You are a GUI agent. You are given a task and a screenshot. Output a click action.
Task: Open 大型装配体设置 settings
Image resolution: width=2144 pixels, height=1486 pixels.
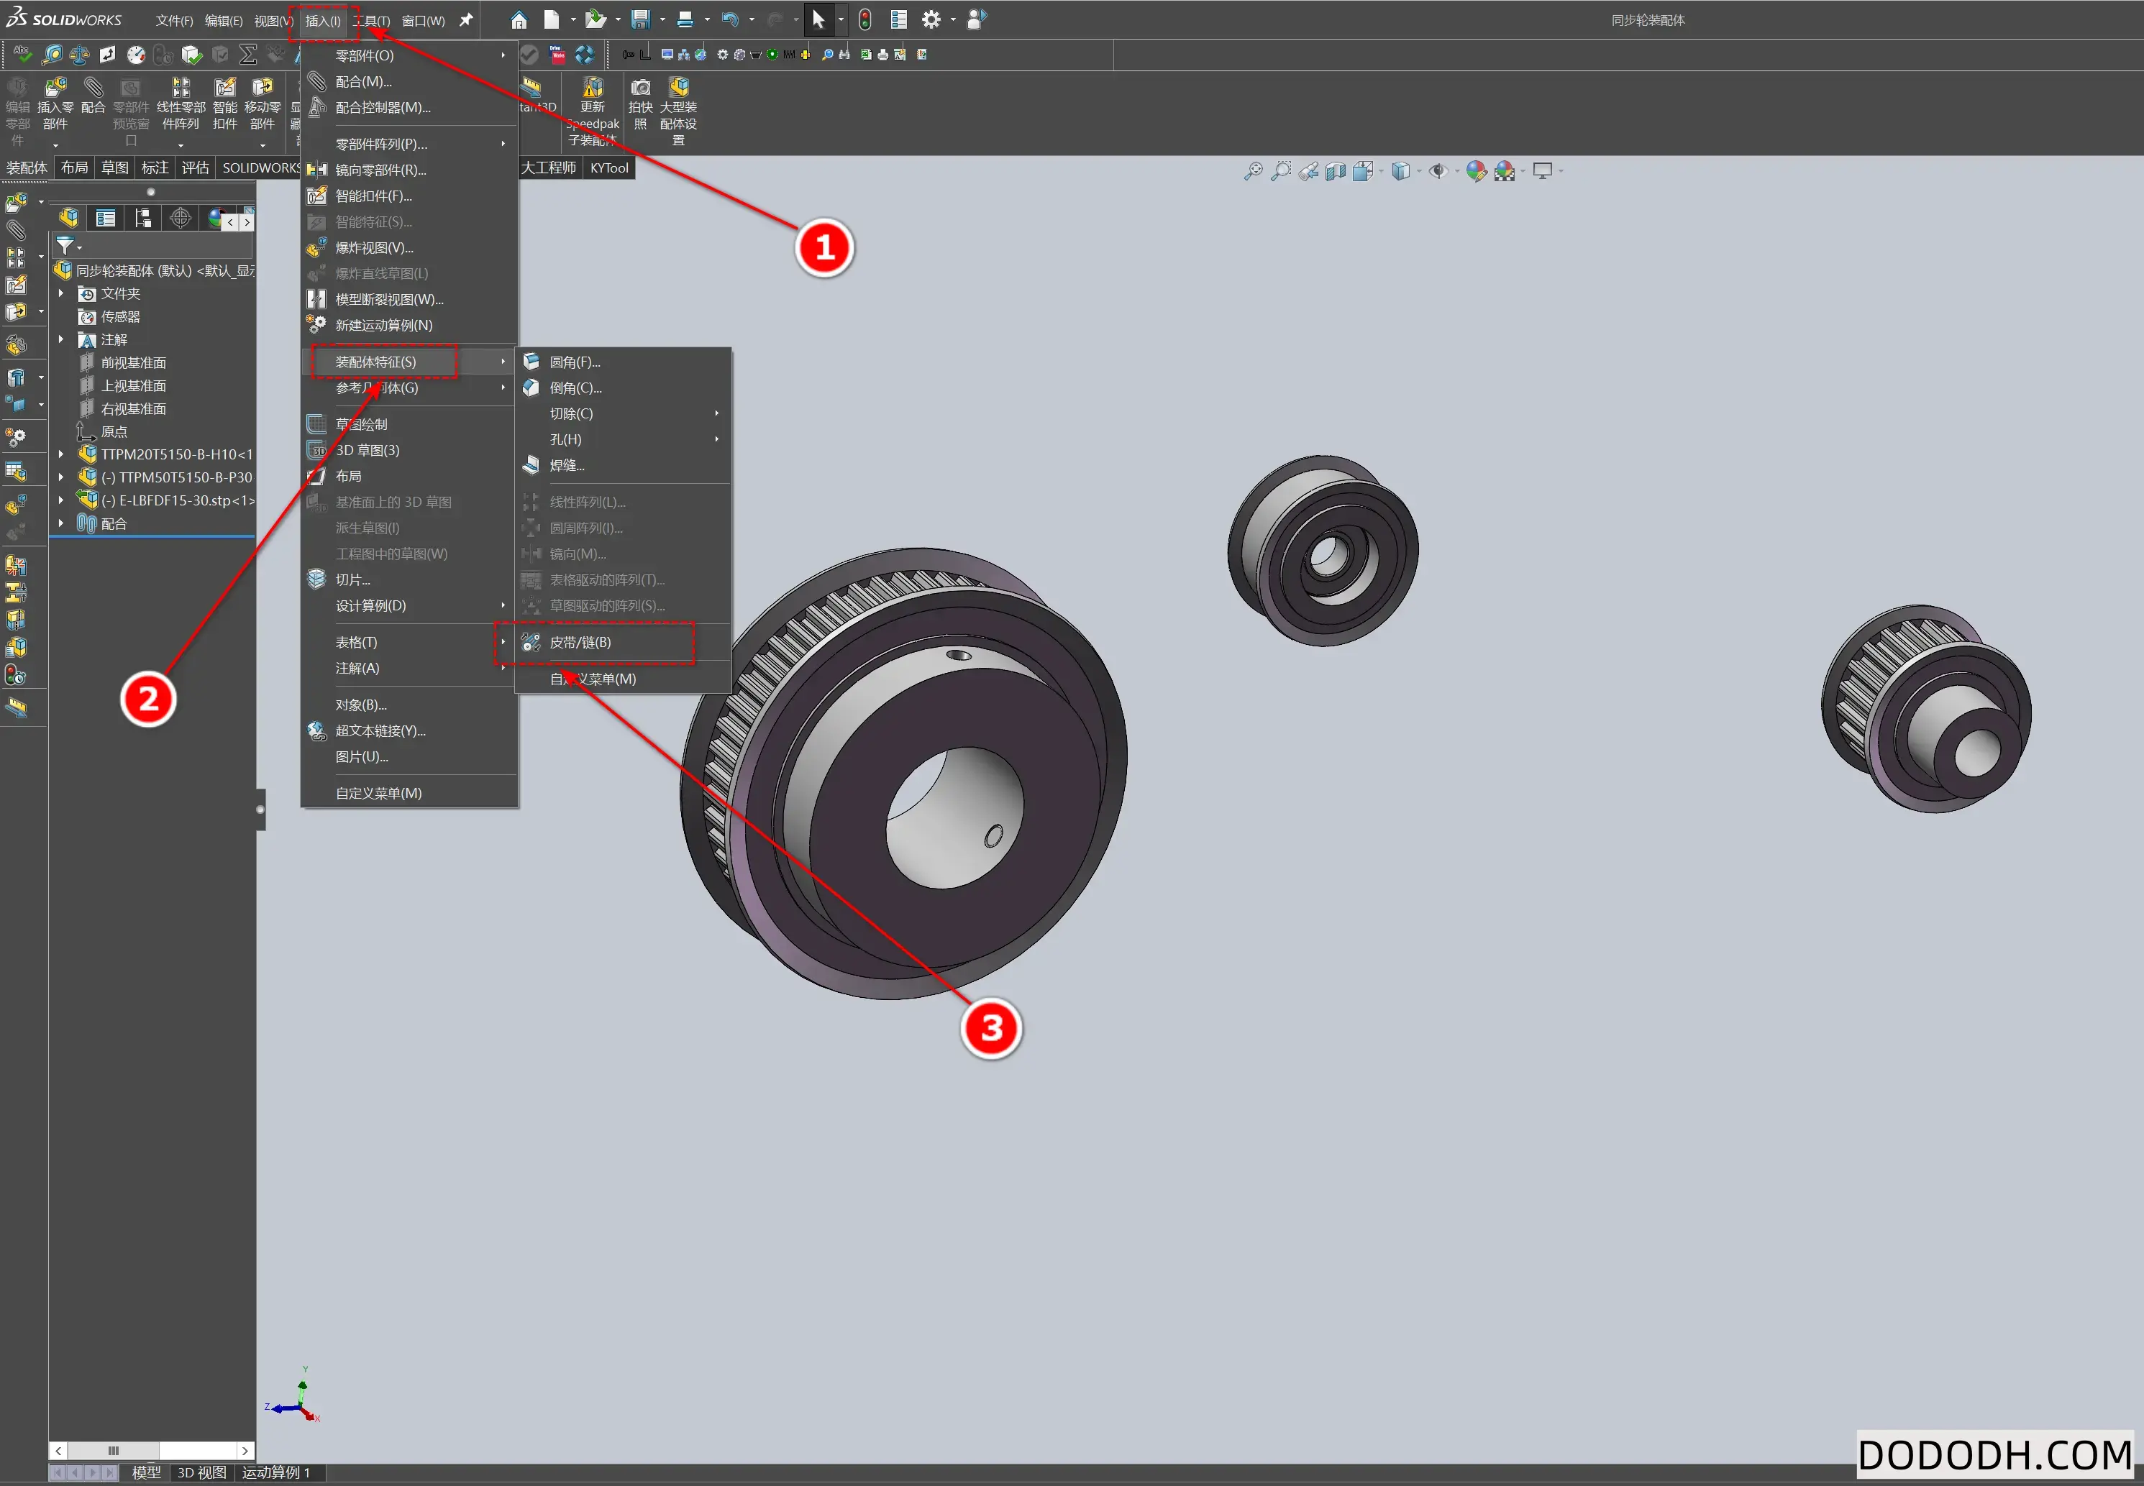[x=678, y=107]
